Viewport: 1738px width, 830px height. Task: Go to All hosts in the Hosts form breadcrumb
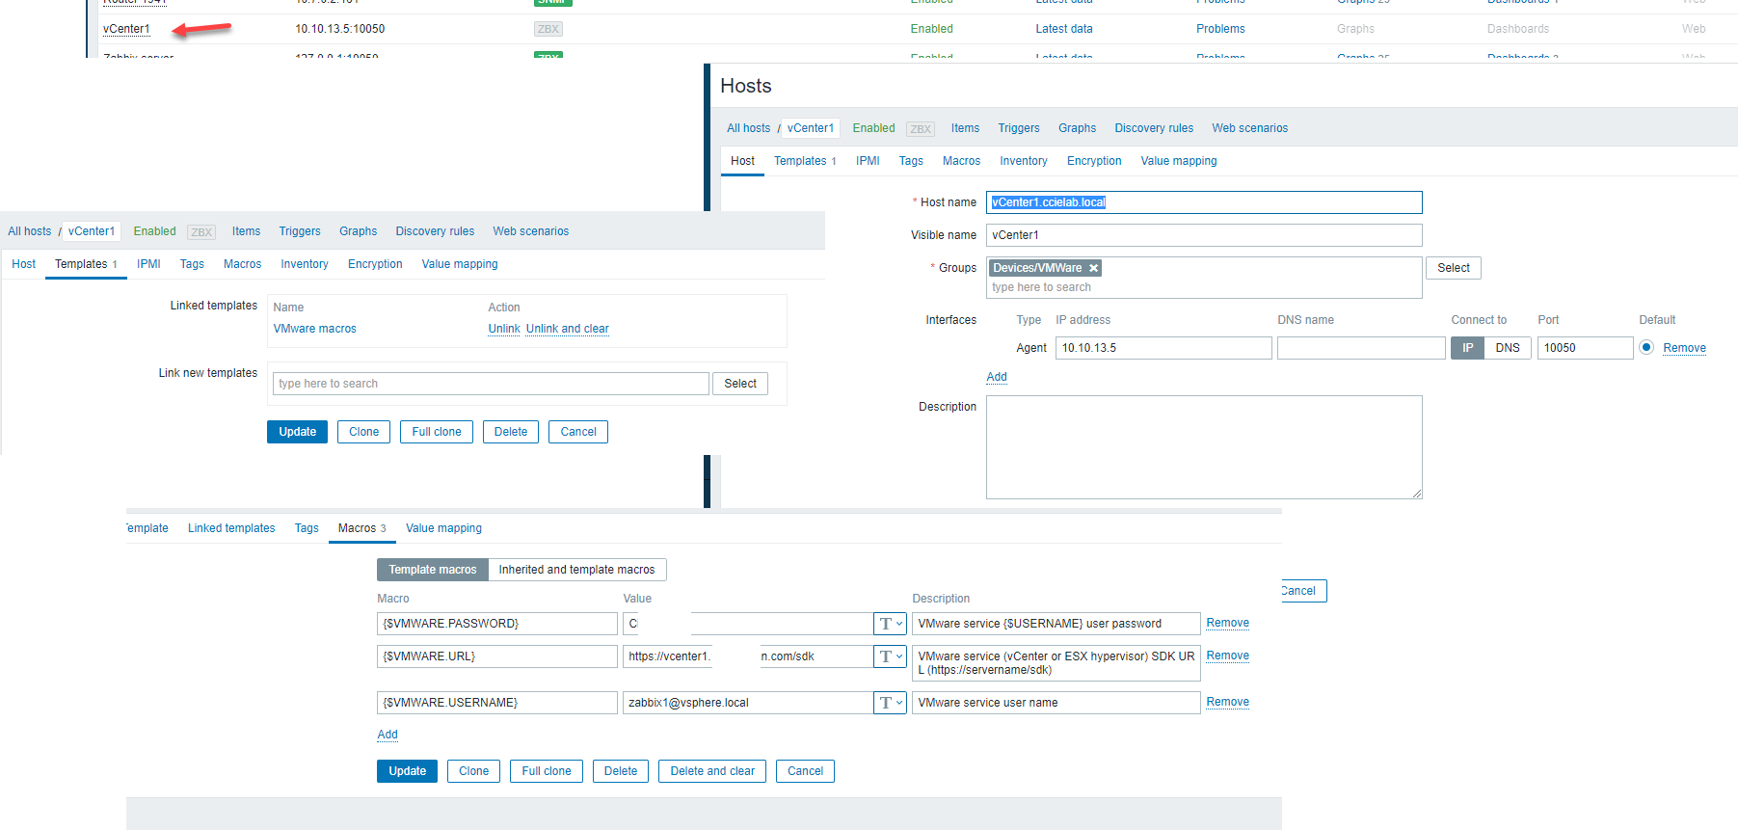coord(748,128)
